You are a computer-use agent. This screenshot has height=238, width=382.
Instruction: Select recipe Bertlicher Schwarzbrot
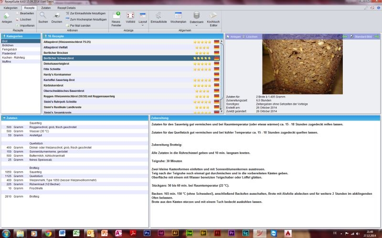click(131, 58)
